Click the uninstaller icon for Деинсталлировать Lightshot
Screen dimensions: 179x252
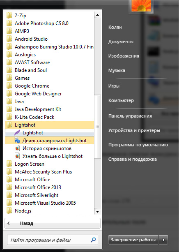coord(17,141)
